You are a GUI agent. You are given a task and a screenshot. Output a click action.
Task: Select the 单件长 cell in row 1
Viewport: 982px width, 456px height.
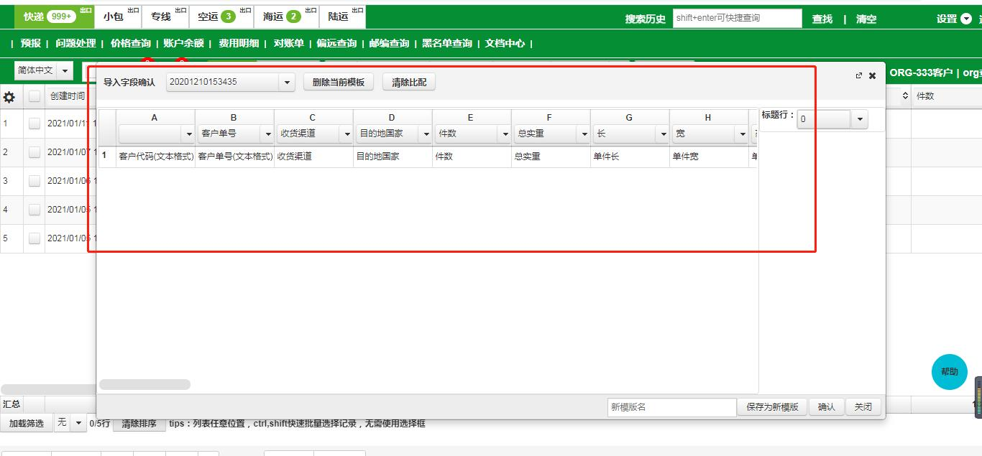[630, 157]
